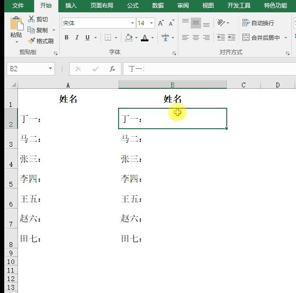Click the formula bar input
This screenshot has width=296, height=293.
210,69
